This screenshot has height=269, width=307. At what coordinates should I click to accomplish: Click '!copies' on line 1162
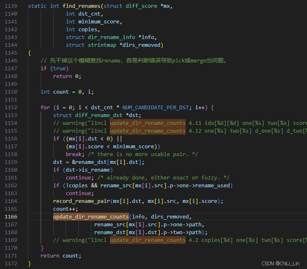click(77, 186)
